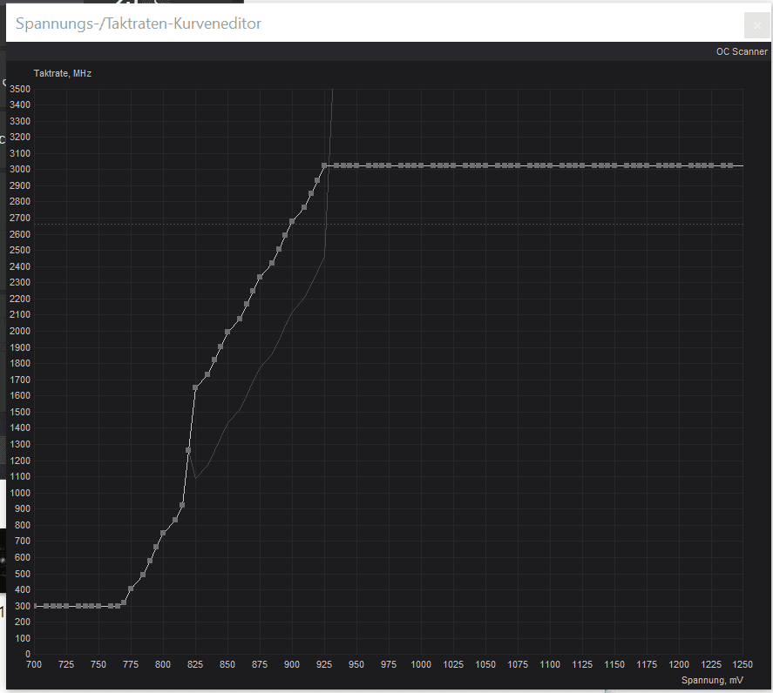This screenshot has width=773, height=693.
Task: Open the OC Scanner
Action: (742, 51)
